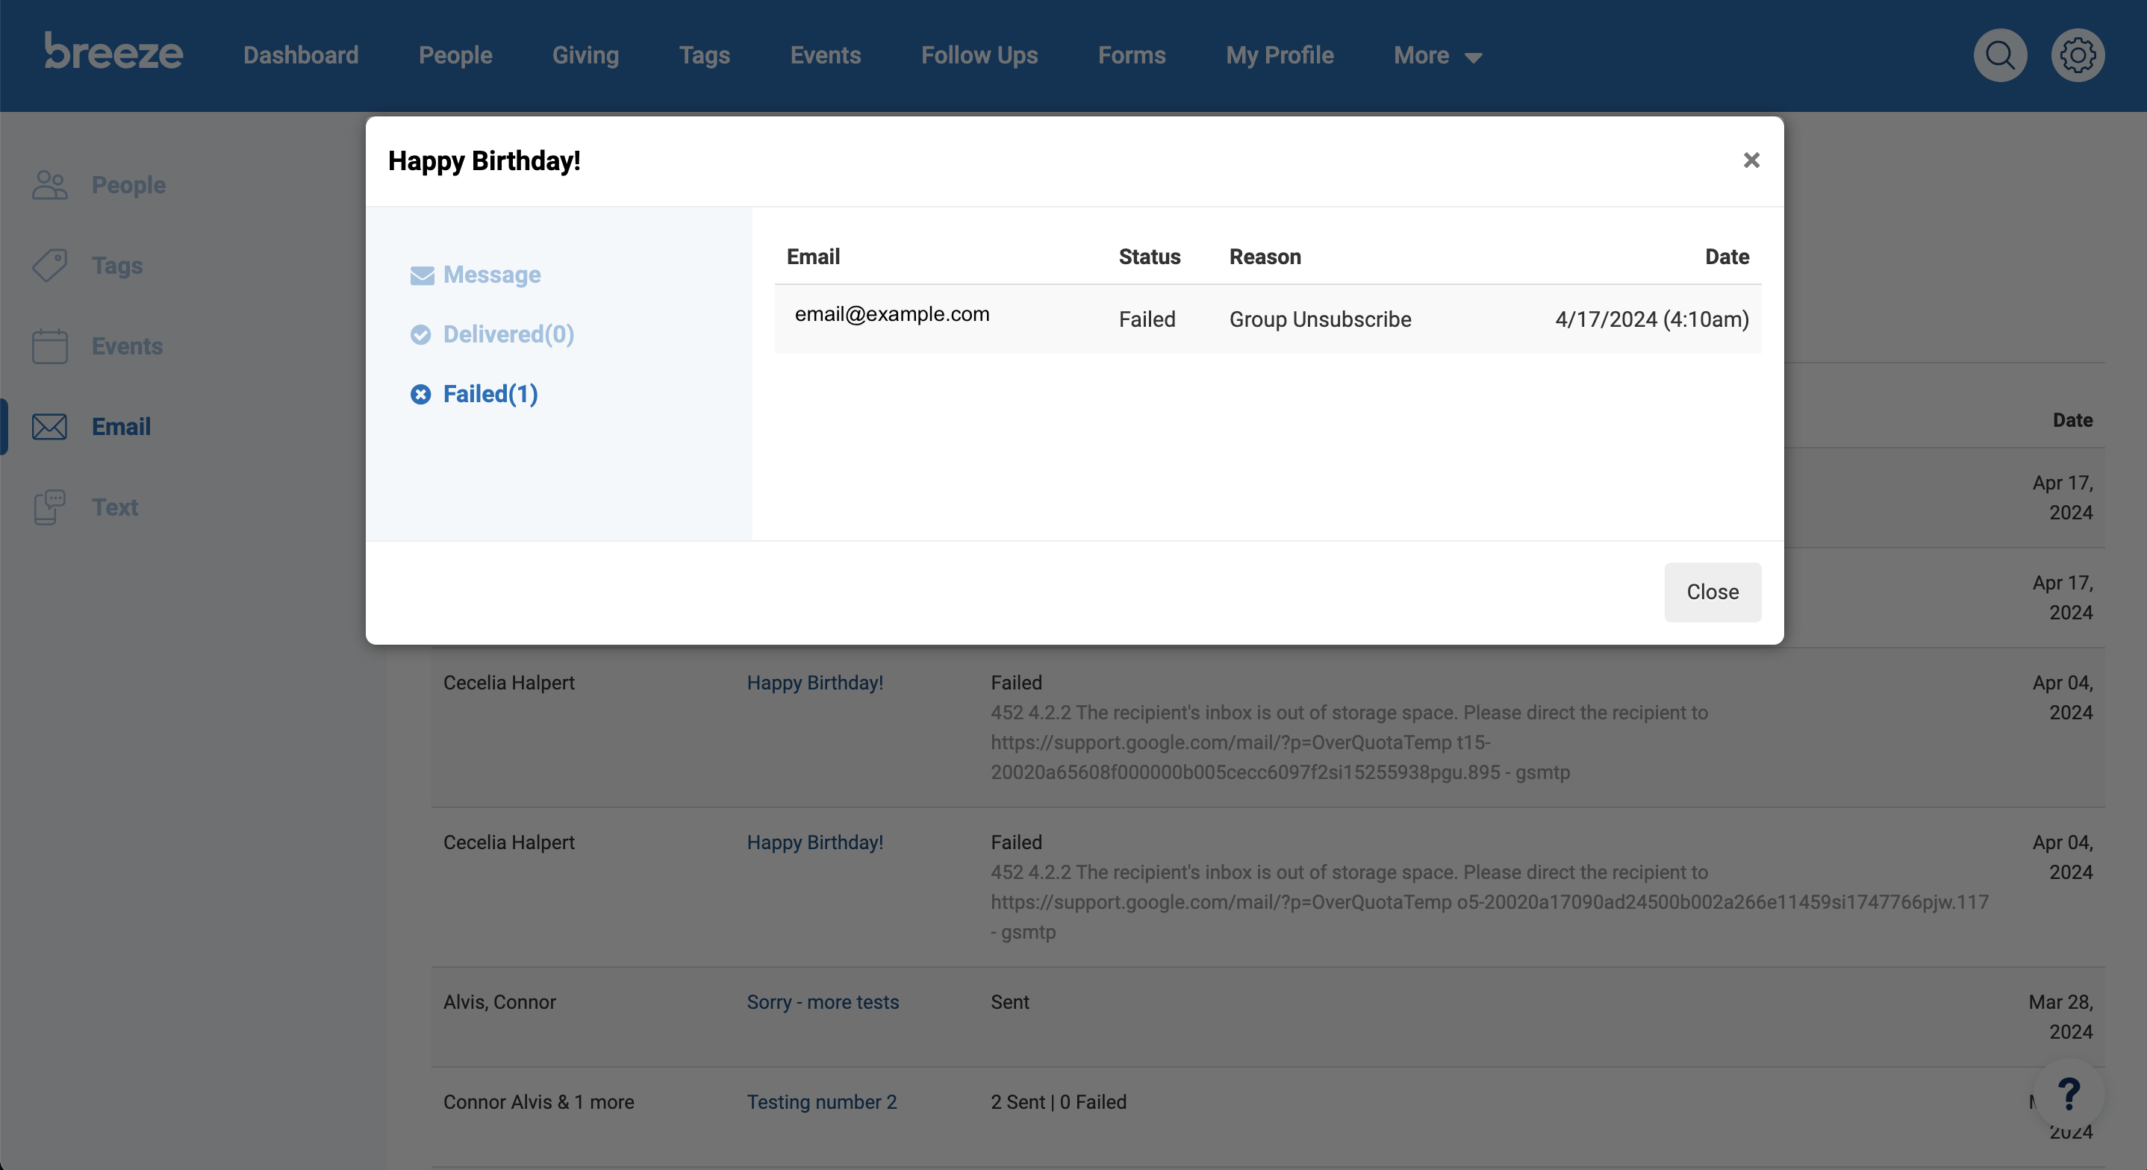
Task: Click the 2 Sent | 0 Failed status
Action: click(1059, 1101)
